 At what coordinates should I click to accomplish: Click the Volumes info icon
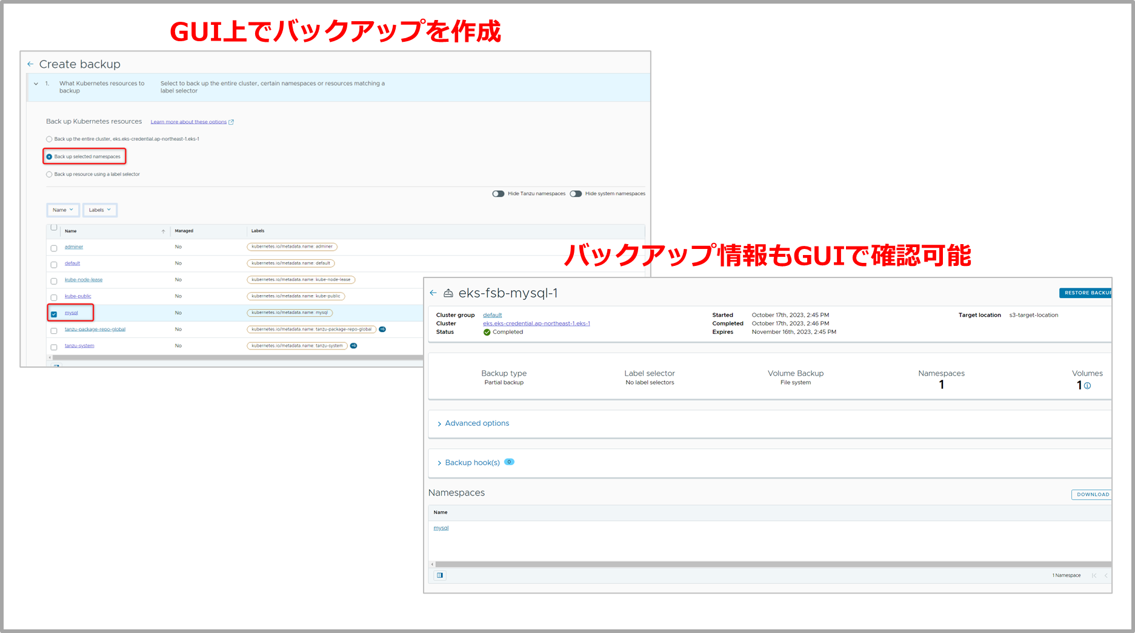pyautogui.click(x=1087, y=386)
